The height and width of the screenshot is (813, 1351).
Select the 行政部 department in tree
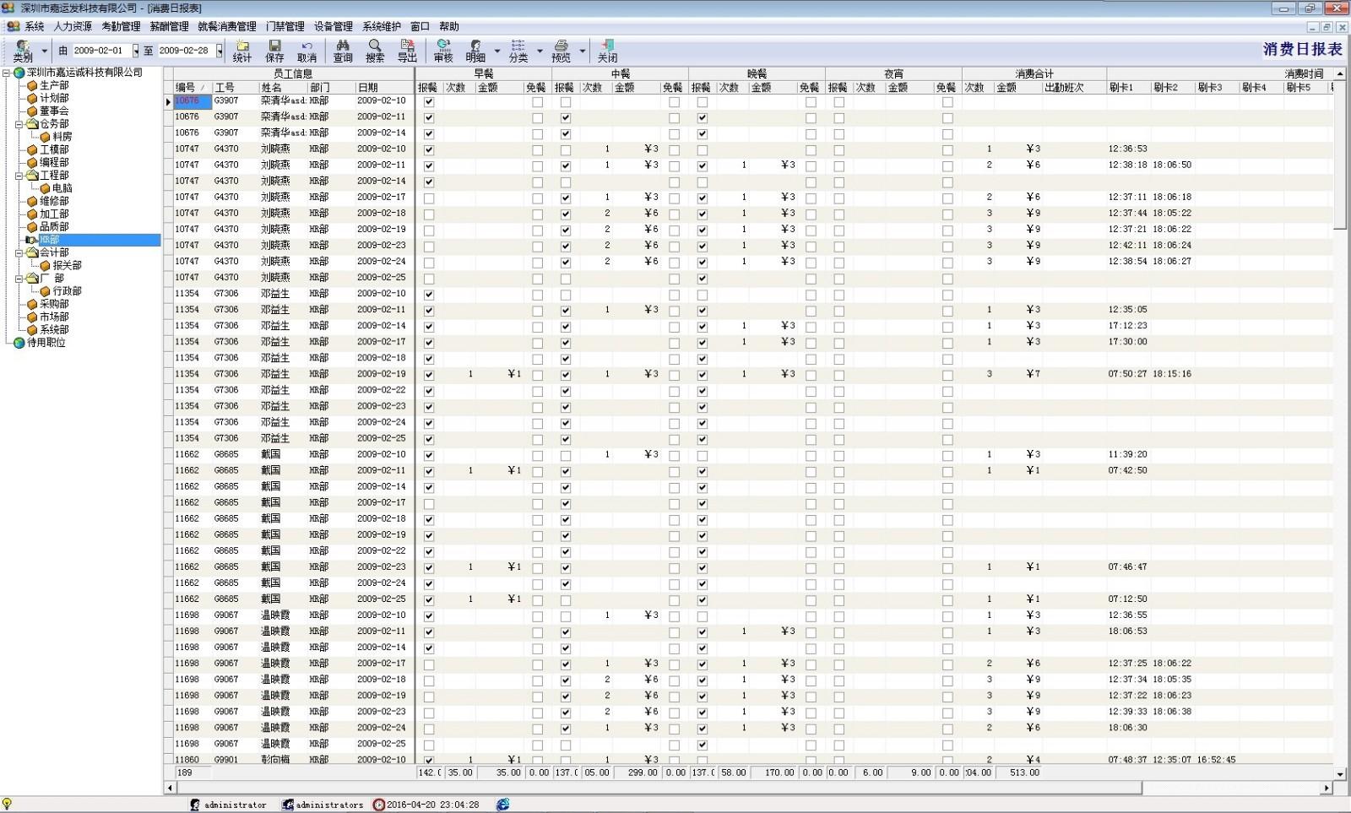pyautogui.click(x=68, y=291)
